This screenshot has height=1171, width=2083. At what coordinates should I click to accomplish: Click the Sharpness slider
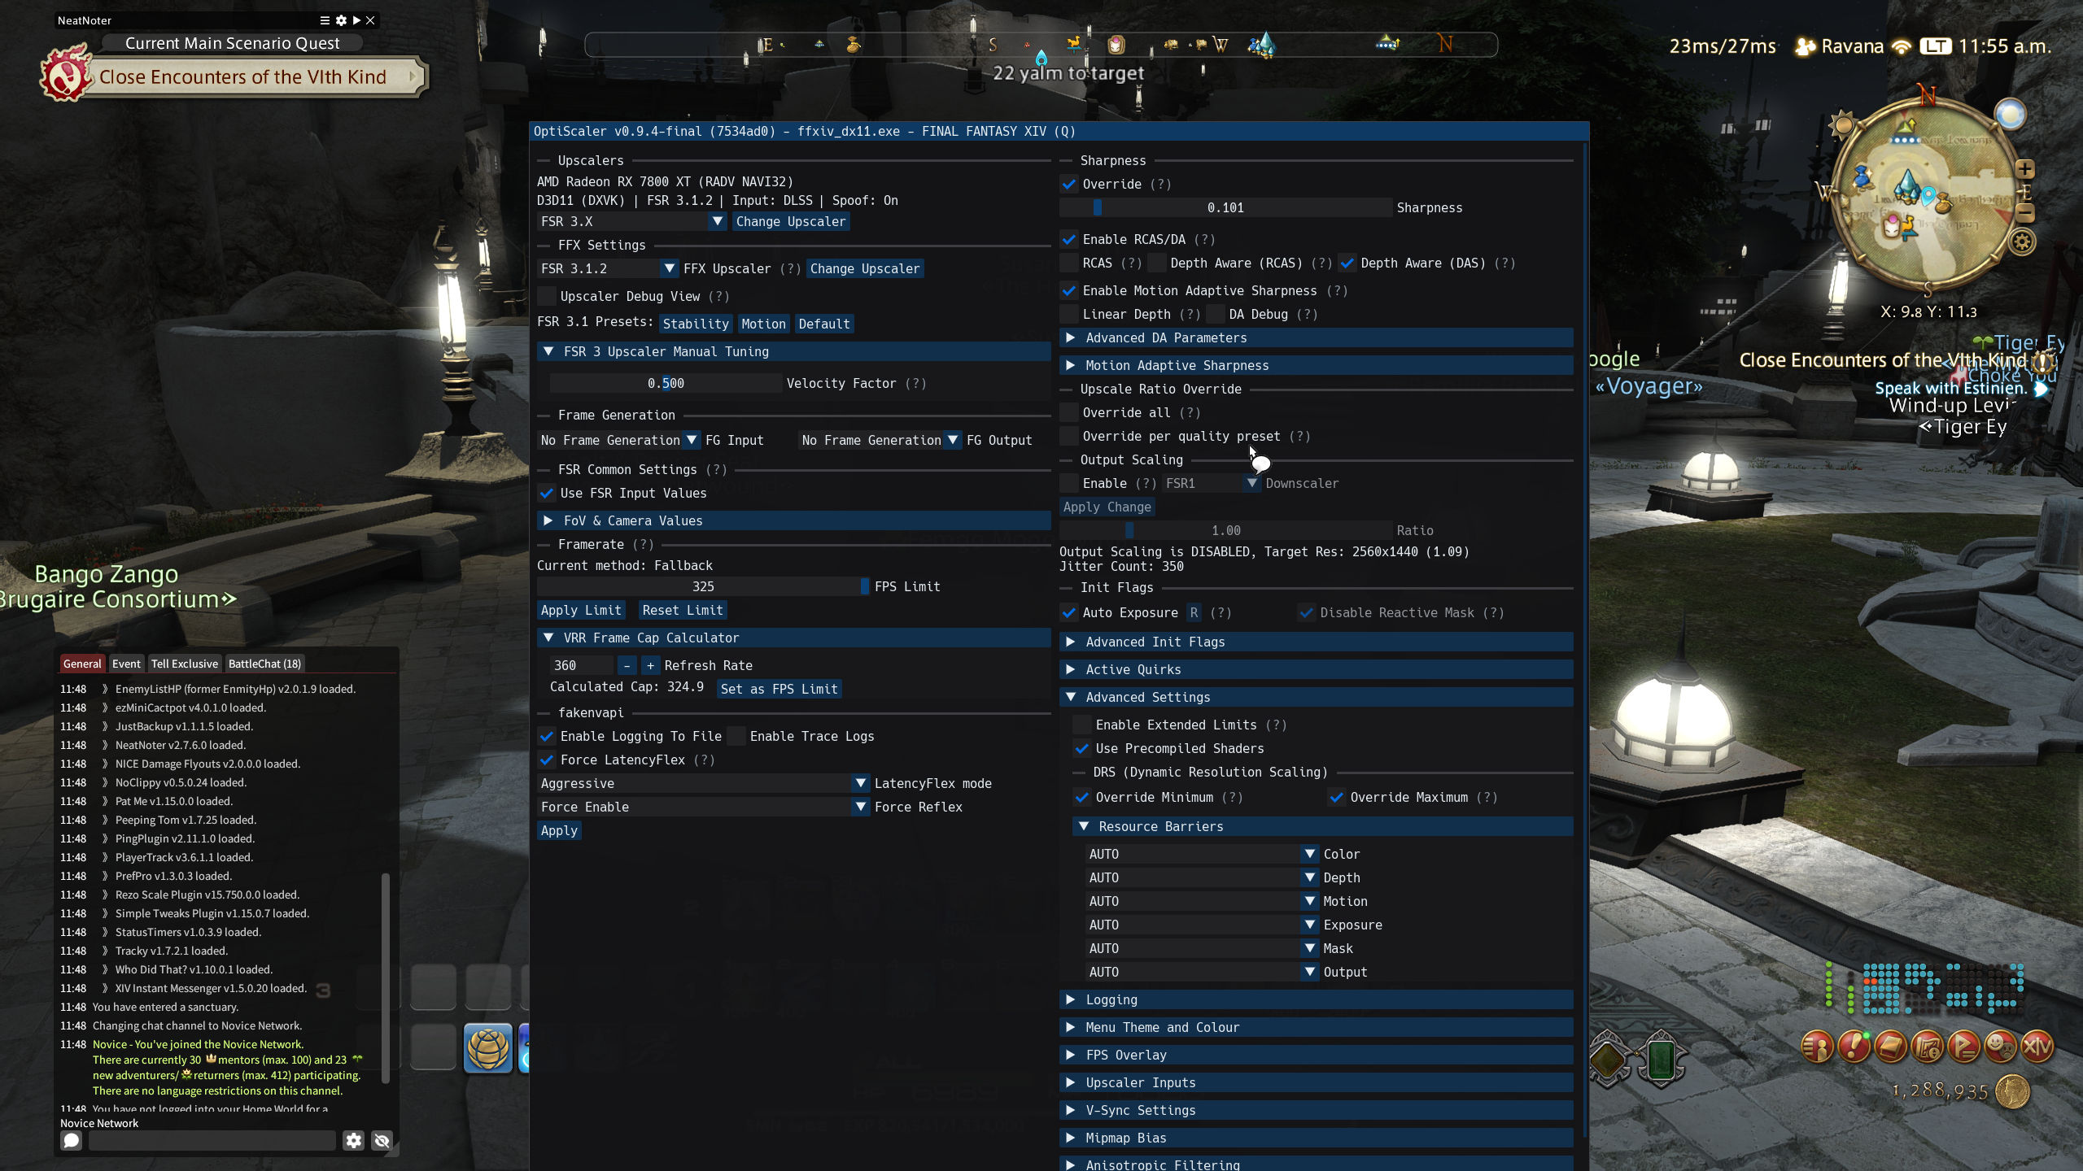1225,208
